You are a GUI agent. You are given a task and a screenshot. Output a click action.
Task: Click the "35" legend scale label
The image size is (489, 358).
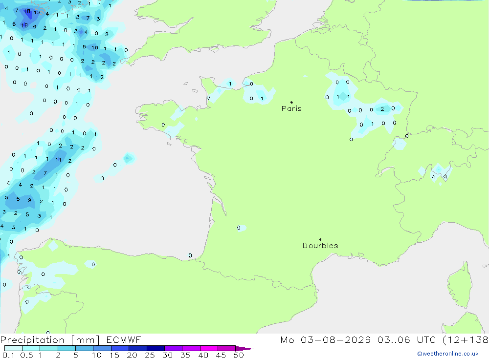pos(185,355)
